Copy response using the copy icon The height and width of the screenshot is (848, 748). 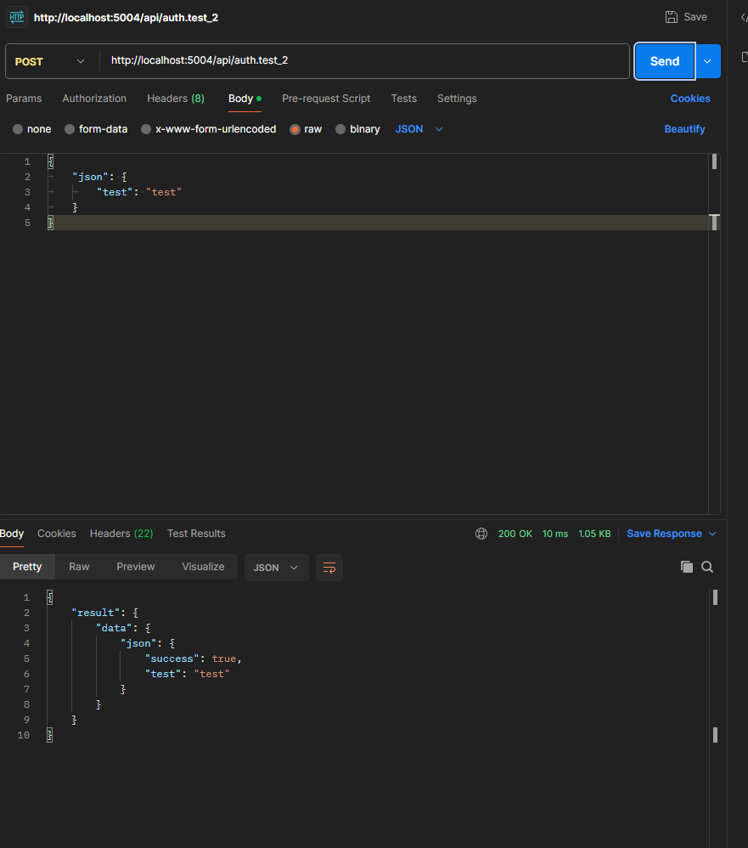point(687,567)
